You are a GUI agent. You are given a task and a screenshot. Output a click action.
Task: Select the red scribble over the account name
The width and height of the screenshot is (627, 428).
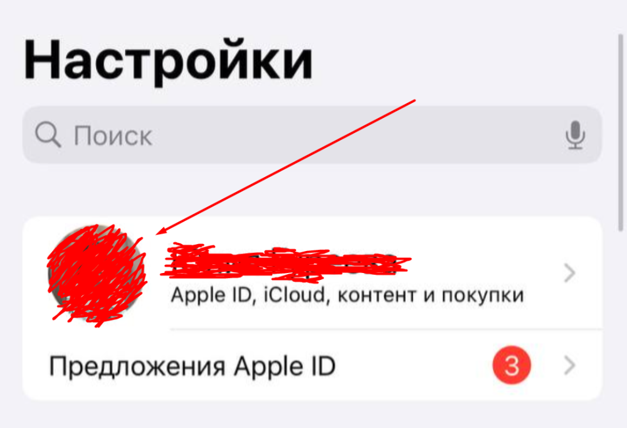(285, 260)
